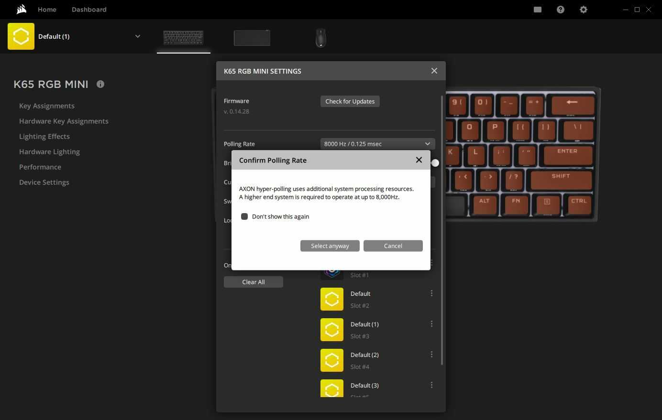662x420 pixels.
Task: Go to the Home tab
Action: pos(47,10)
